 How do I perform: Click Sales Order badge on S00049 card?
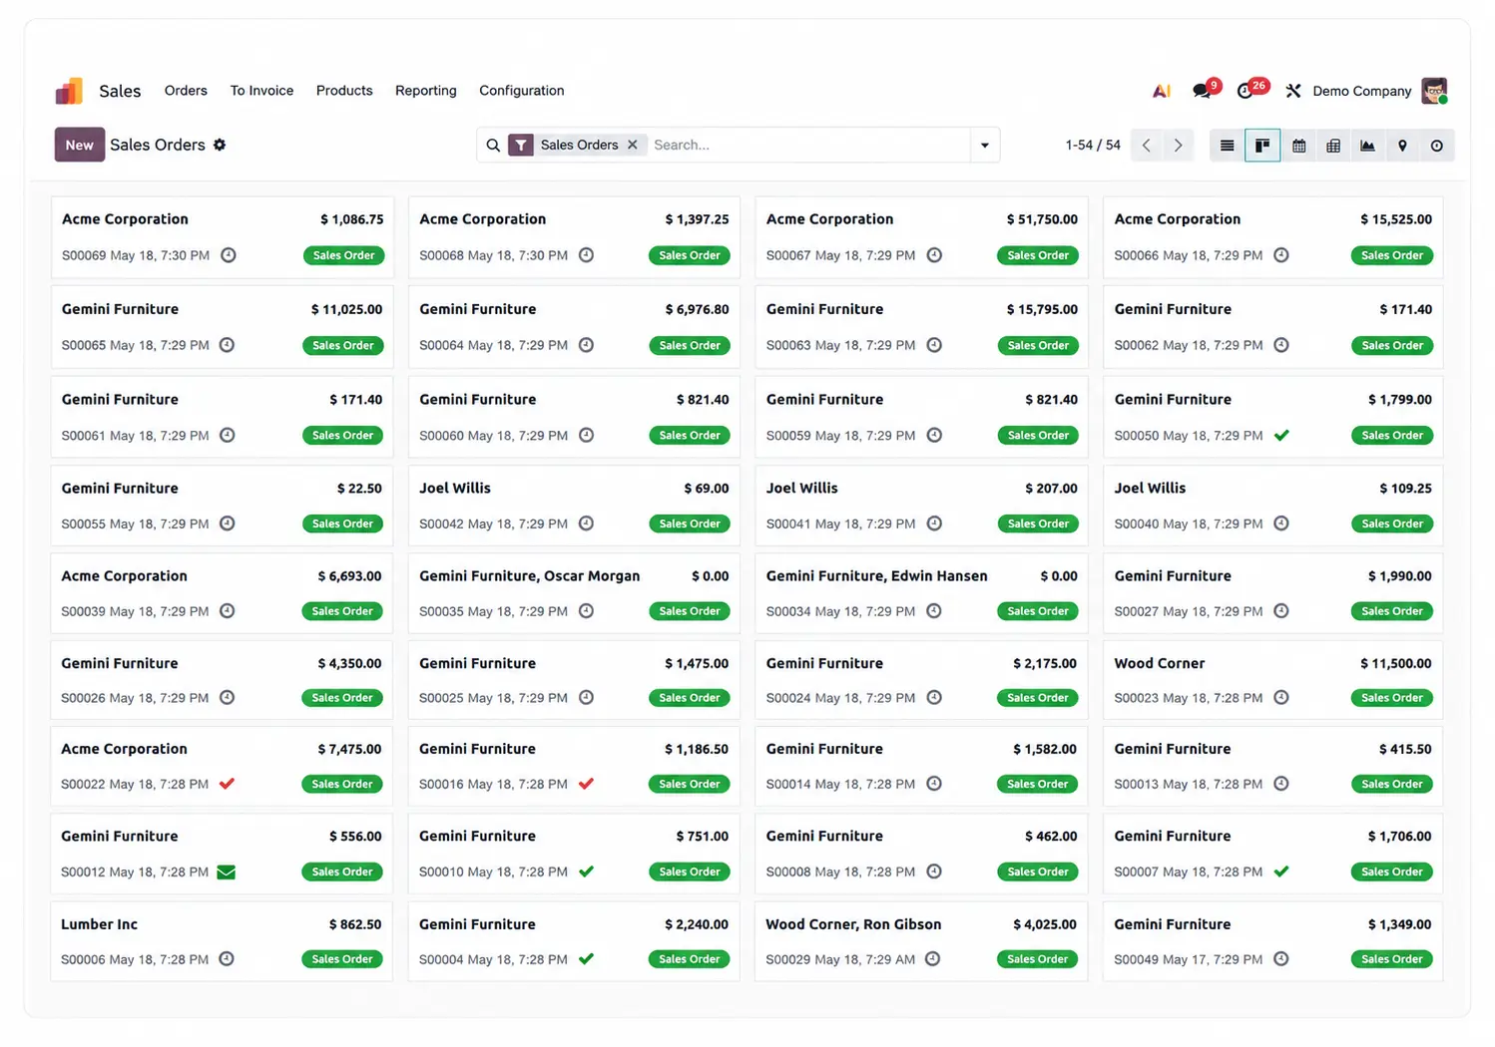pos(1392,959)
